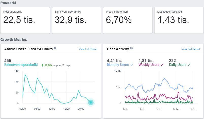Open the Messages Received card
The height and width of the screenshot is (119, 204).
179,20
